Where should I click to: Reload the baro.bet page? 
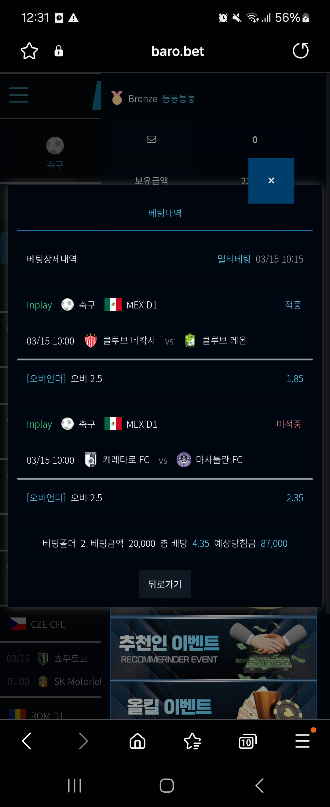point(301,51)
